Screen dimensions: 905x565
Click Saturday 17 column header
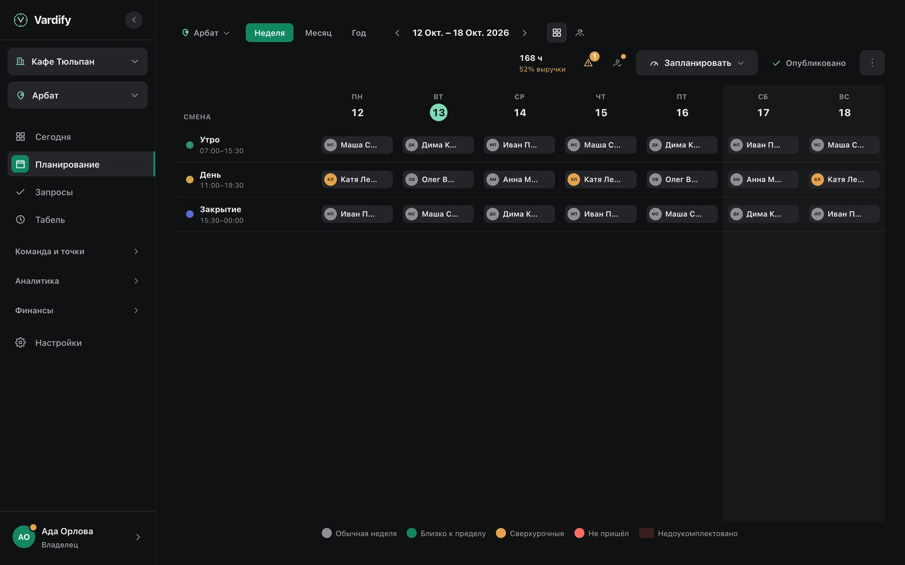point(763,106)
